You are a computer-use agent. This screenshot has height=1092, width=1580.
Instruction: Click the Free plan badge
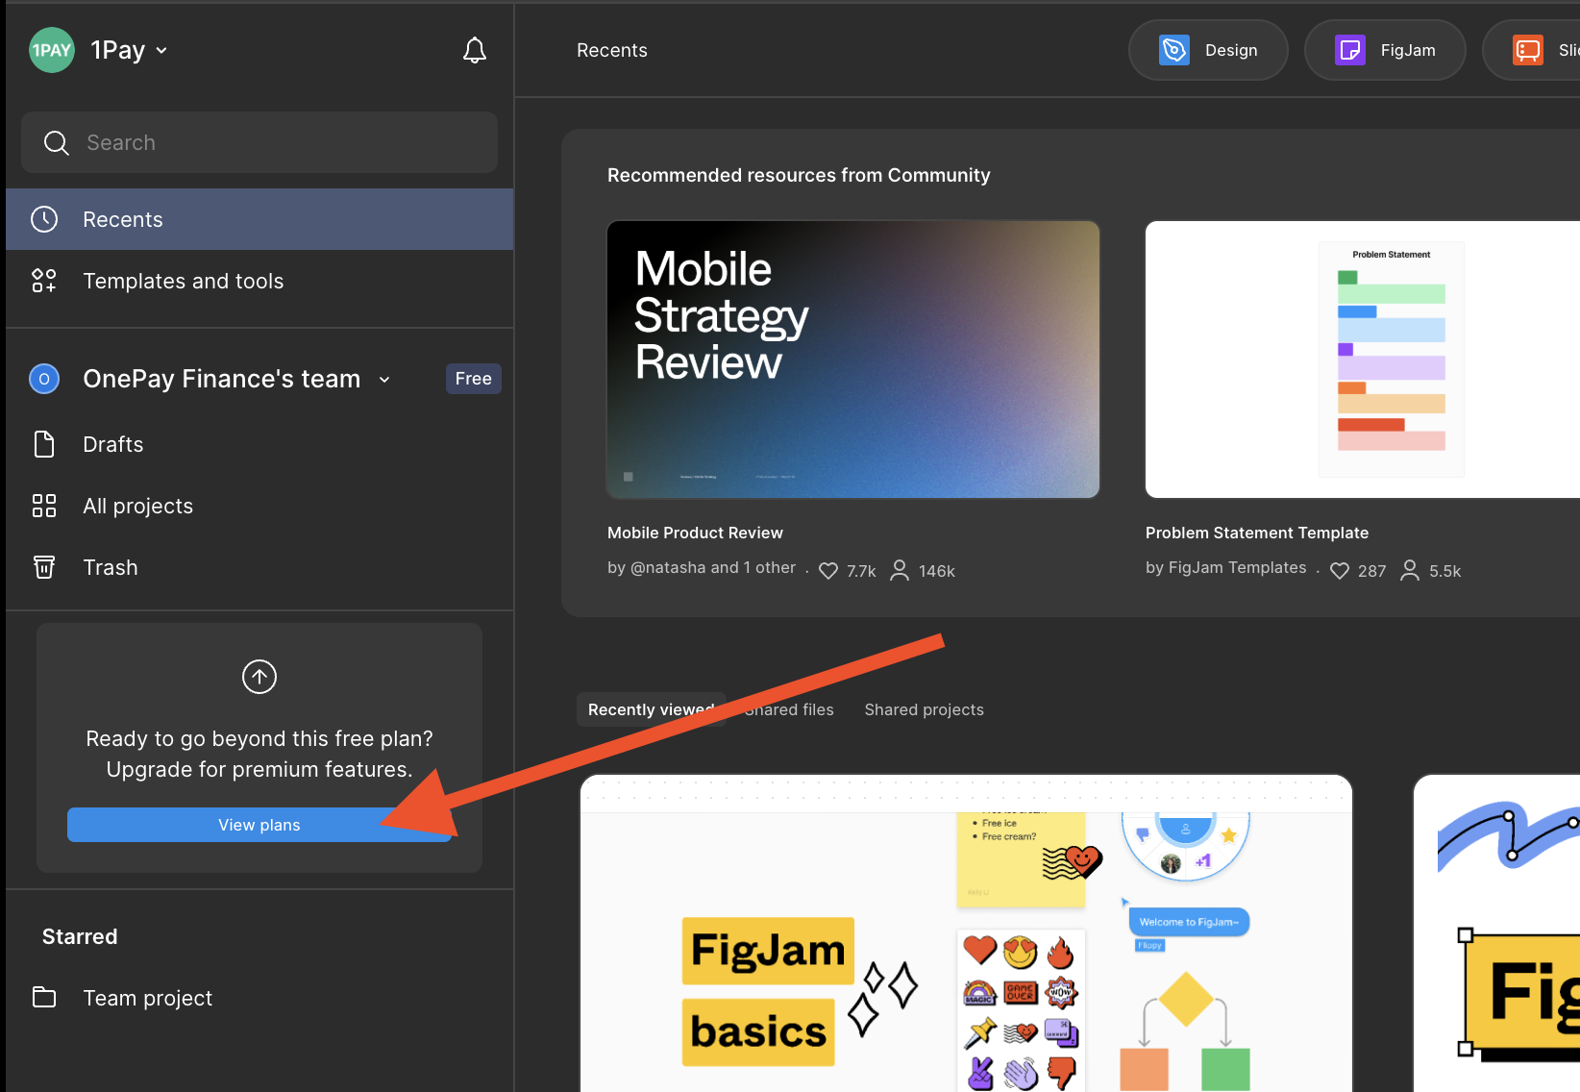[x=474, y=379]
